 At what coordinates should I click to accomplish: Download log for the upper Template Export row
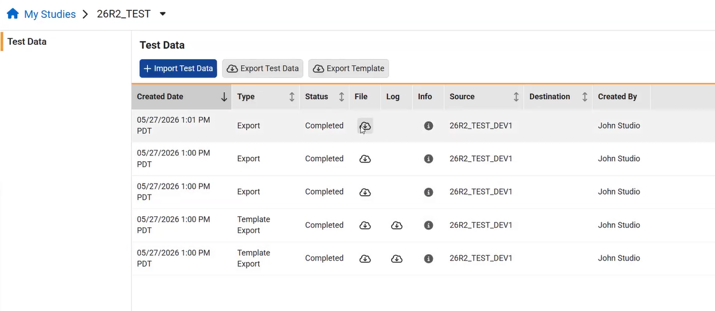pos(396,226)
